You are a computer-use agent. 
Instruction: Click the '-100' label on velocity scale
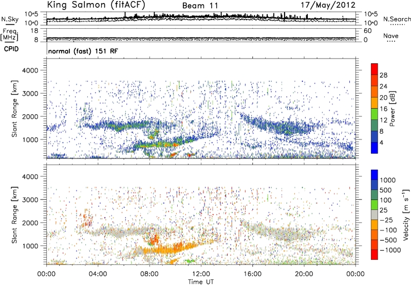tap(388, 230)
